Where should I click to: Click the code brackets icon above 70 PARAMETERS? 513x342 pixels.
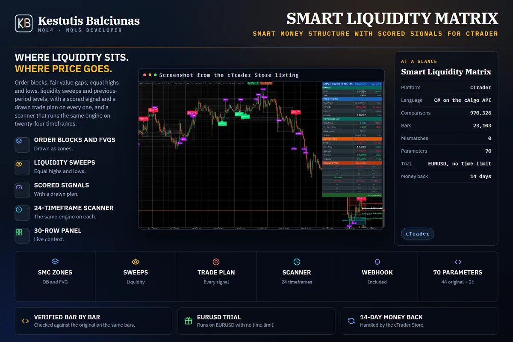(x=457, y=262)
